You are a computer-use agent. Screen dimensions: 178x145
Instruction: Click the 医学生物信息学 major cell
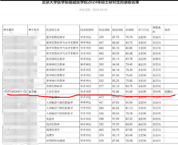point(55,37)
